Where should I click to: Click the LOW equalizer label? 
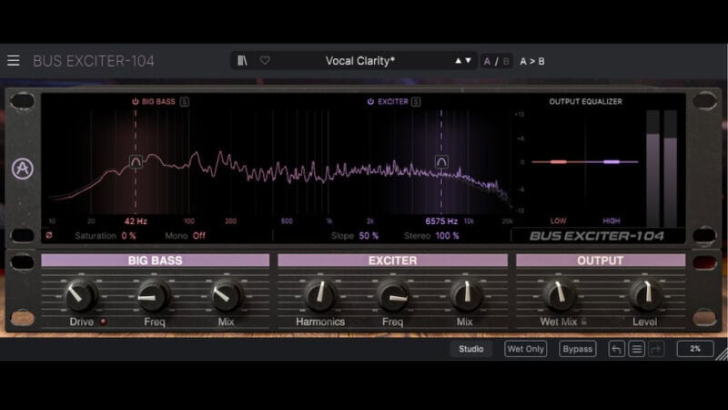coord(558,220)
